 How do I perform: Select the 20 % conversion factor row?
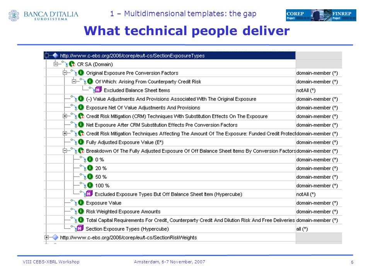pos(101,168)
